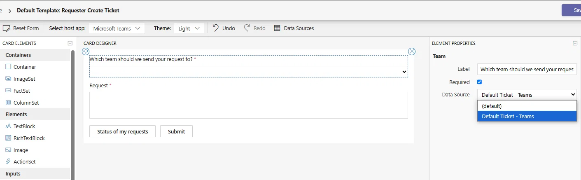This screenshot has height=180, width=581.
Task: Click the Undo arrow icon
Action: click(215, 28)
